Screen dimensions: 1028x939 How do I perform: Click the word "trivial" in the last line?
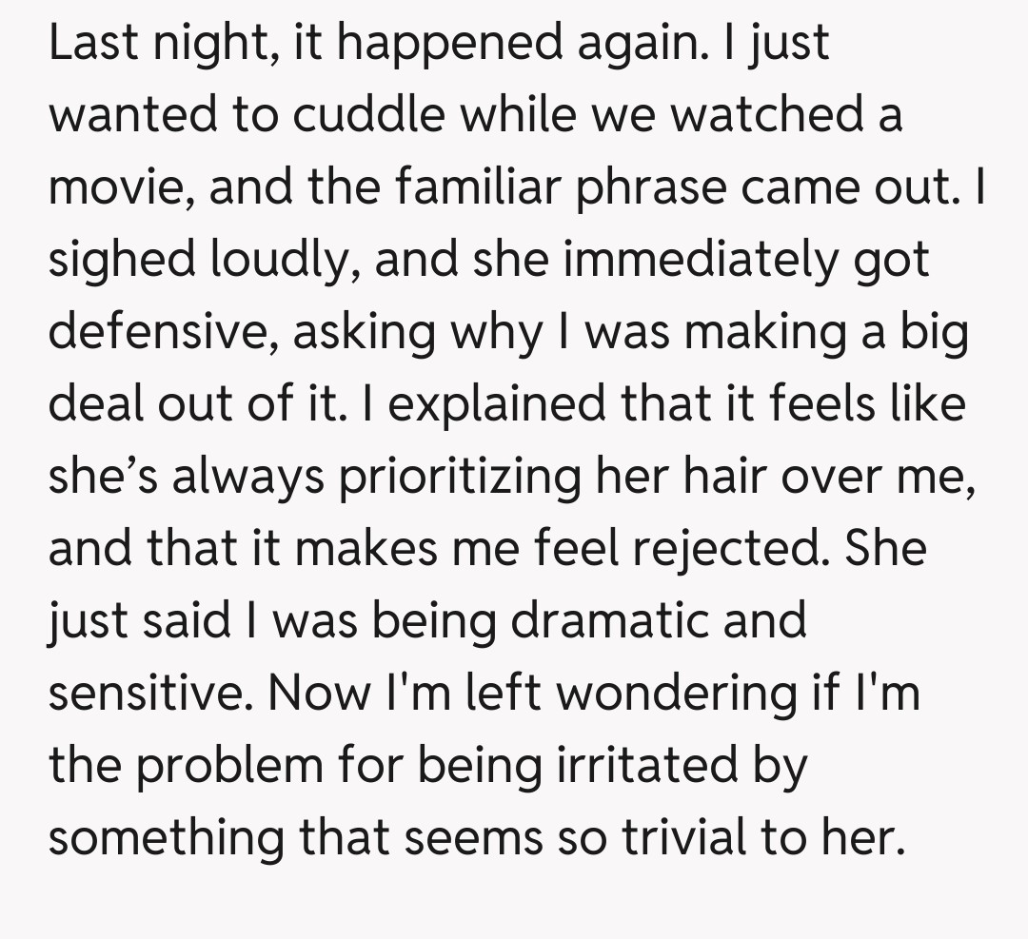point(692,839)
